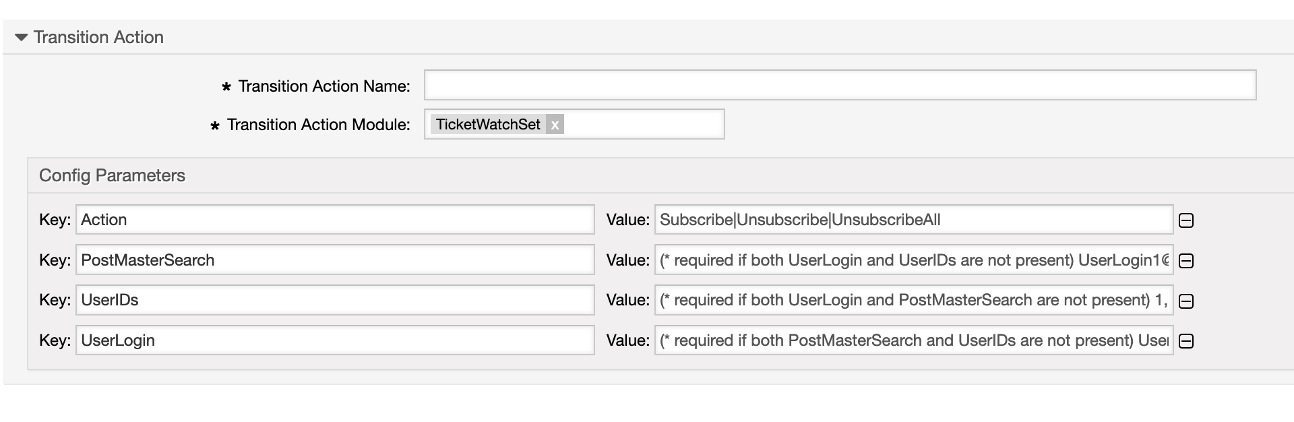Image resolution: width=1294 pixels, height=422 pixels.
Task: Click the Transition Action Name label
Action: pos(323,86)
